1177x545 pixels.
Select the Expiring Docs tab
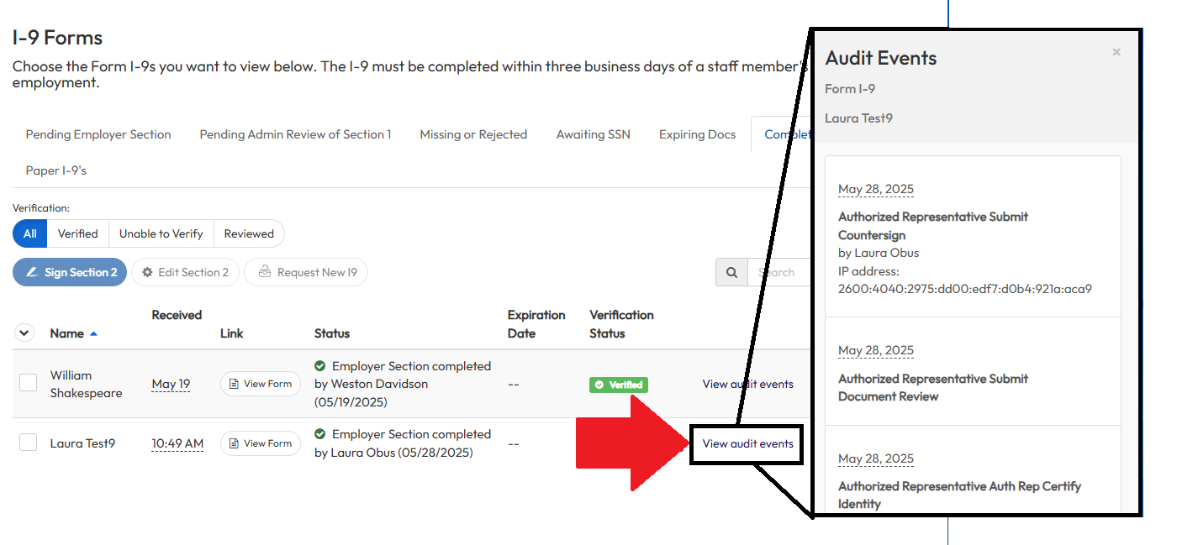pos(697,134)
